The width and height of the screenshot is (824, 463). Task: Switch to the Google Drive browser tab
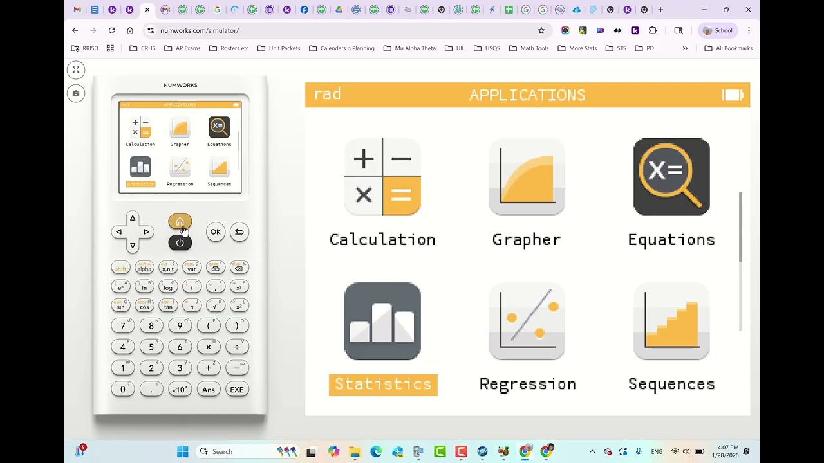pyautogui.click(x=339, y=10)
